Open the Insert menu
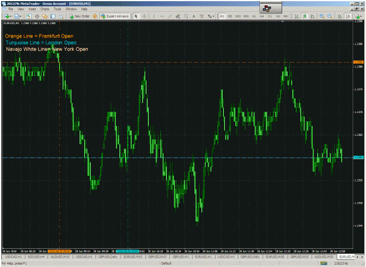The height and width of the screenshot is (267, 366). coord(32,9)
